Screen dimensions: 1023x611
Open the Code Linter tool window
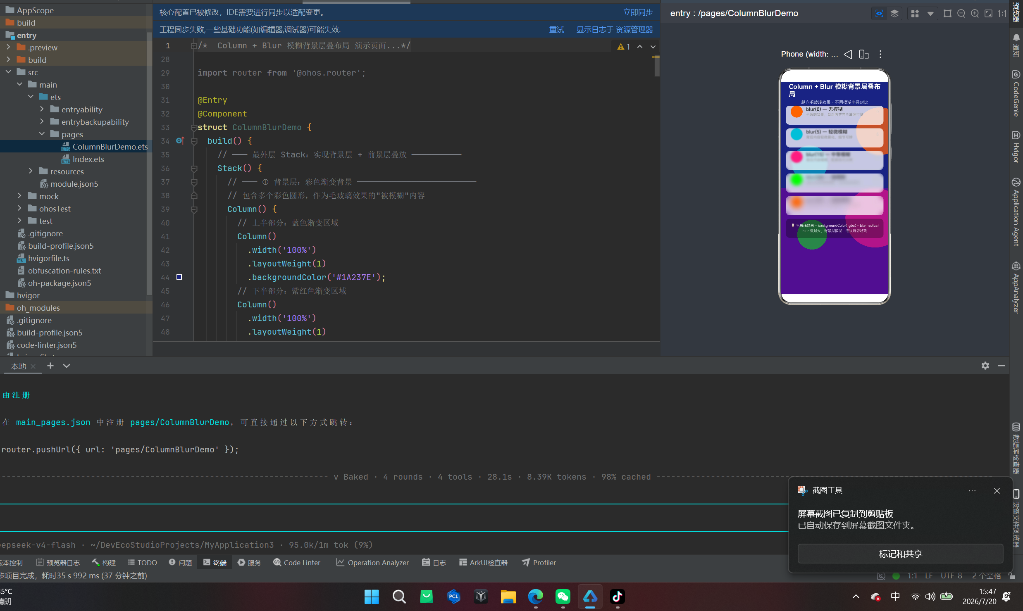[297, 563]
